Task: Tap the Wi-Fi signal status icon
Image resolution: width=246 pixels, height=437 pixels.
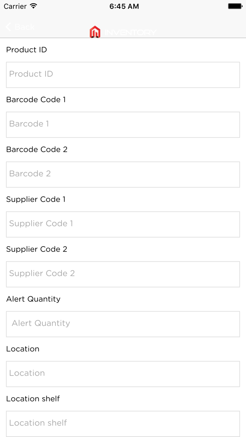Action: tap(33, 6)
